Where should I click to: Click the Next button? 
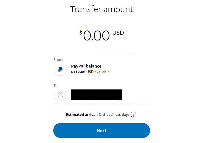click(101, 131)
